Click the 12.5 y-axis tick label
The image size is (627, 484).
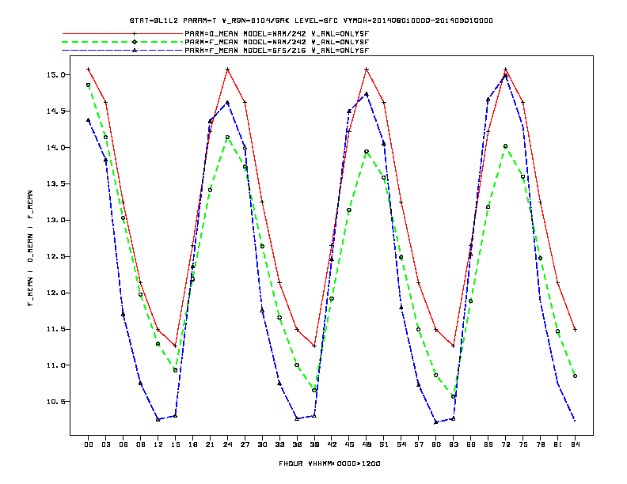click(55, 256)
